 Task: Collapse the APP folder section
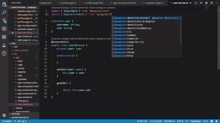click(24, 43)
